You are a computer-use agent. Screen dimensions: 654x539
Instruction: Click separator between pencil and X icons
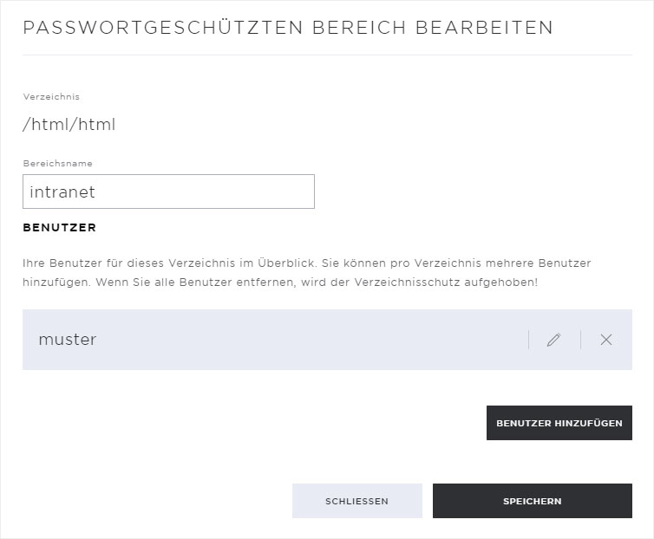[580, 340]
